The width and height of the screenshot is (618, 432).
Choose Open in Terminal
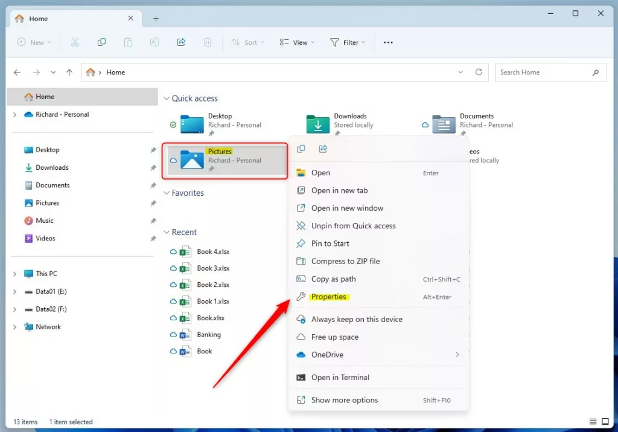pyautogui.click(x=378, y=378)
